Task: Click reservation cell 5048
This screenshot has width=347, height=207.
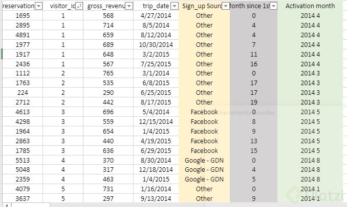Action: coord(23,170)
